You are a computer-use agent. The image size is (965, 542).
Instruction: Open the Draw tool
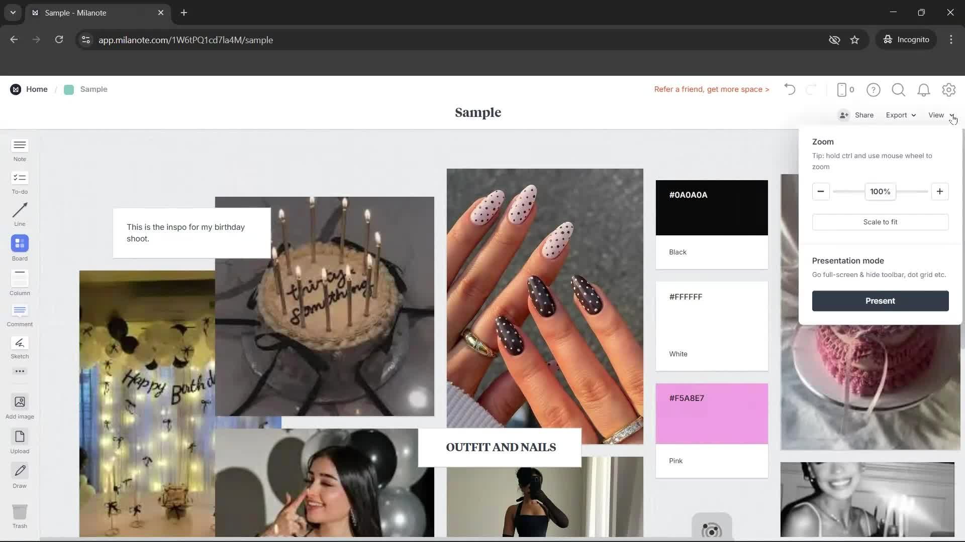click(20, 474)
